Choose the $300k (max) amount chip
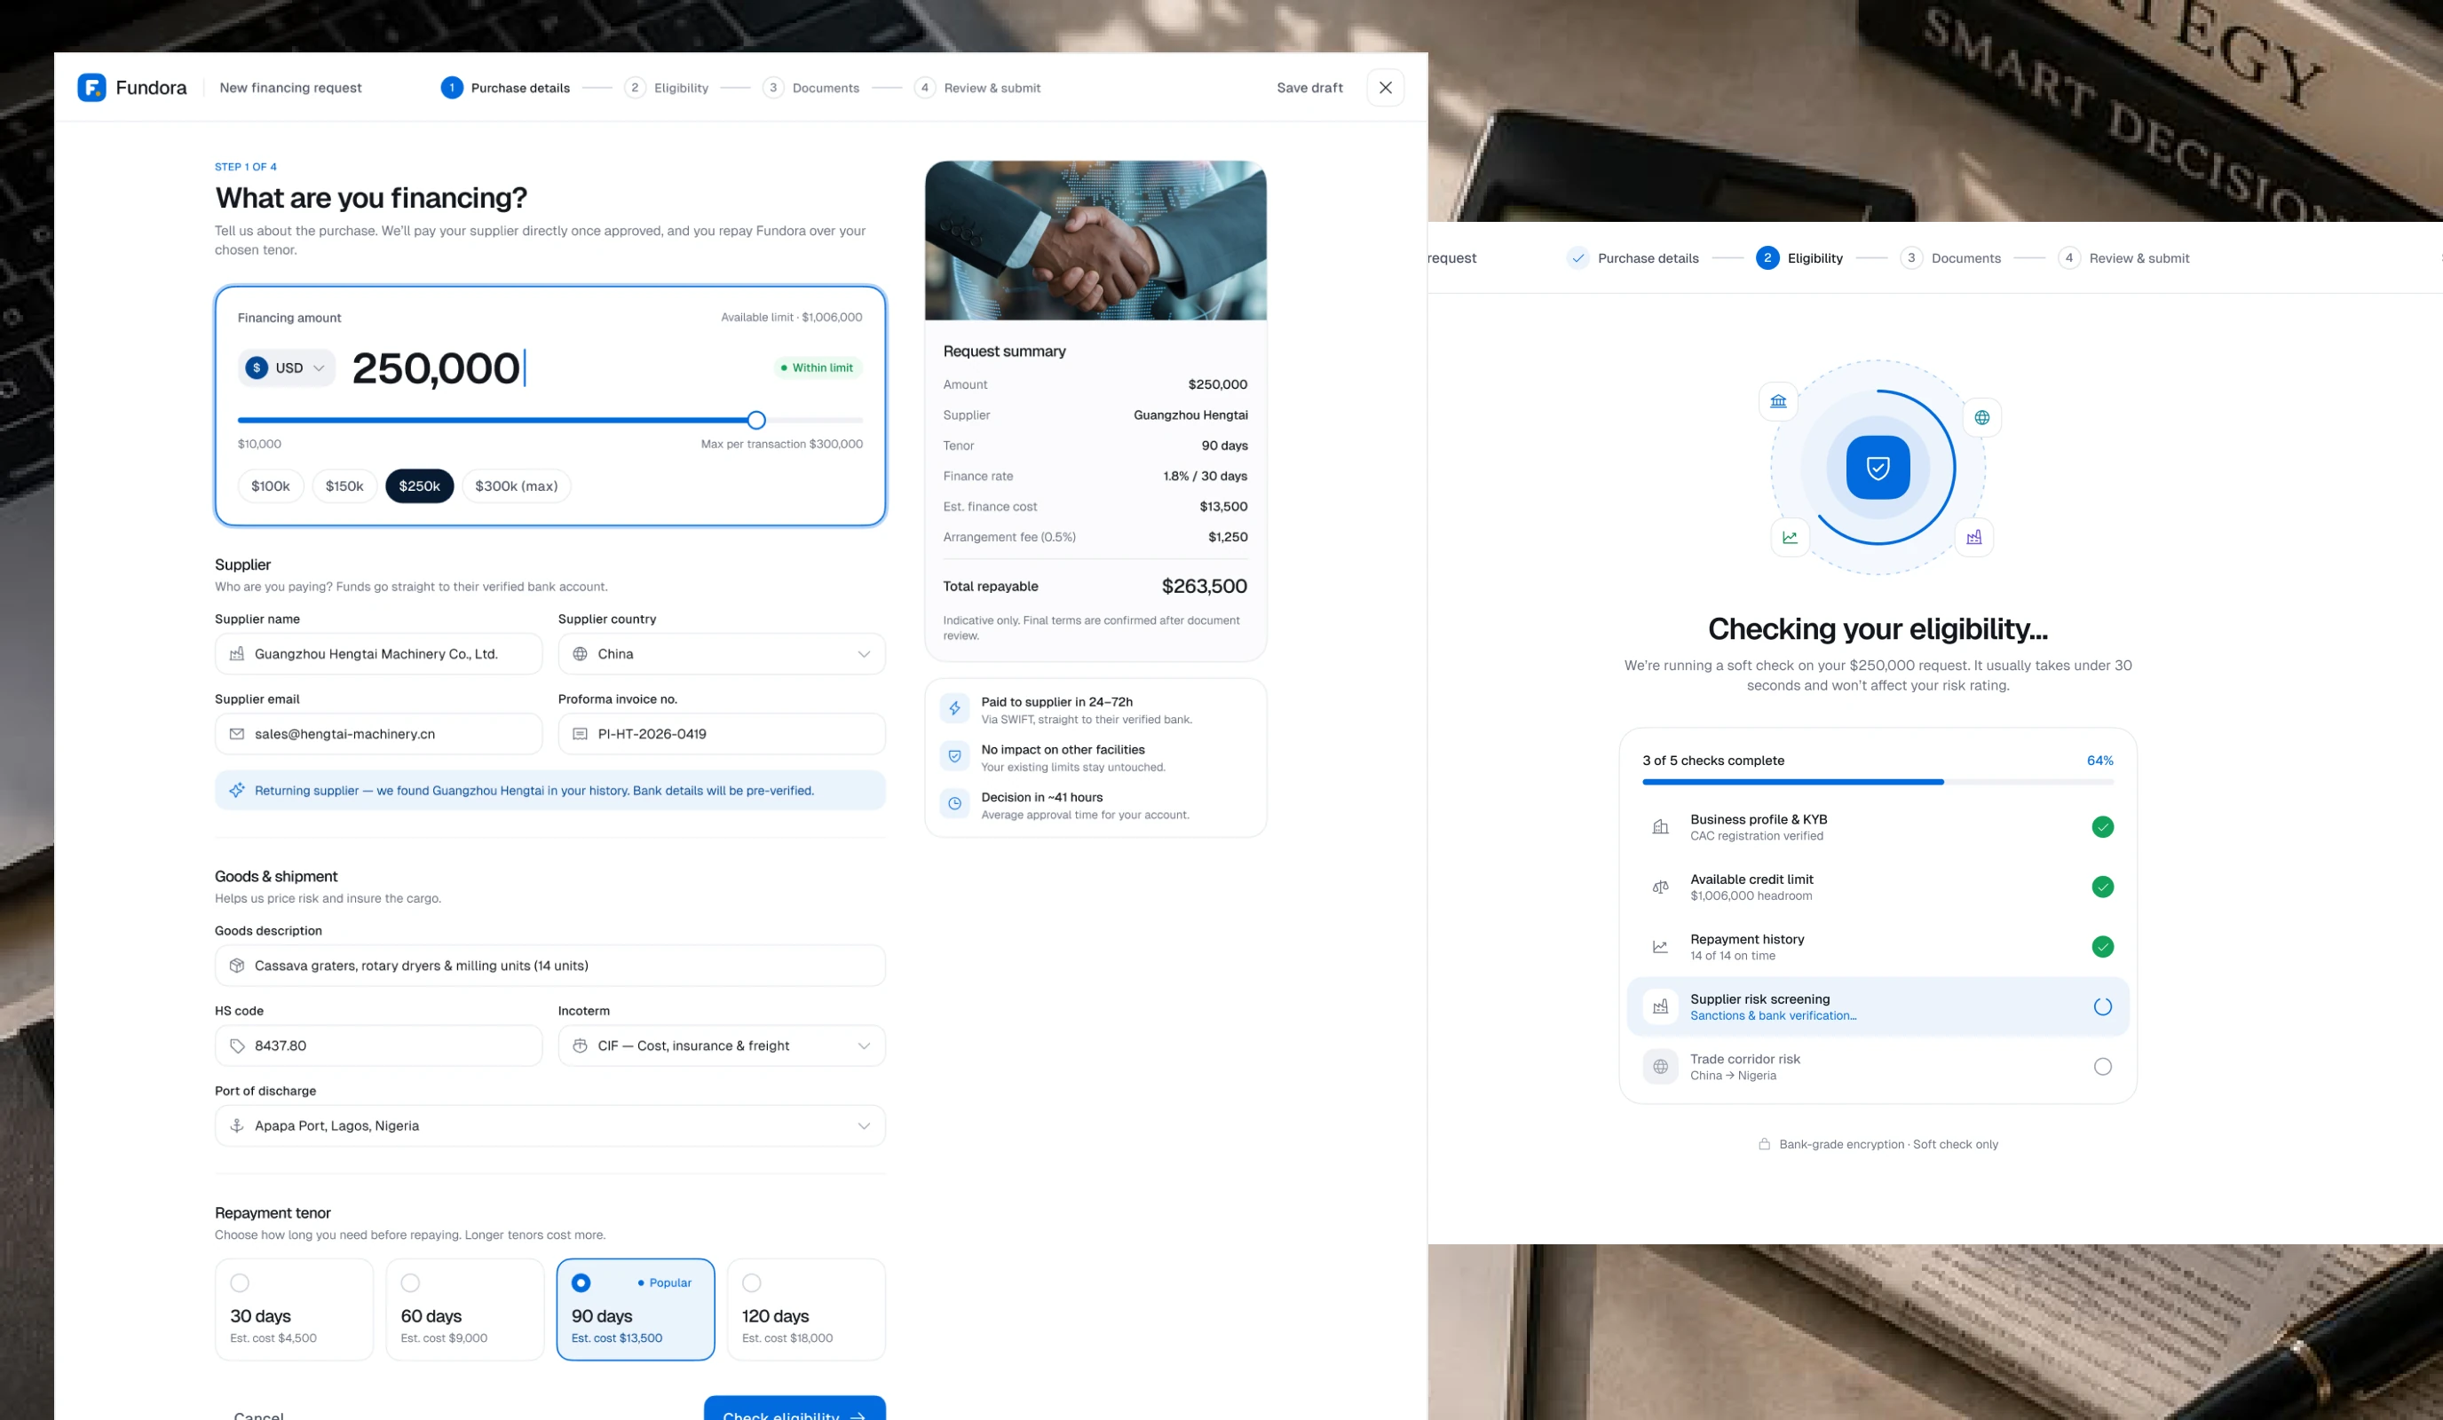2443x1420 pixels. 516,485
